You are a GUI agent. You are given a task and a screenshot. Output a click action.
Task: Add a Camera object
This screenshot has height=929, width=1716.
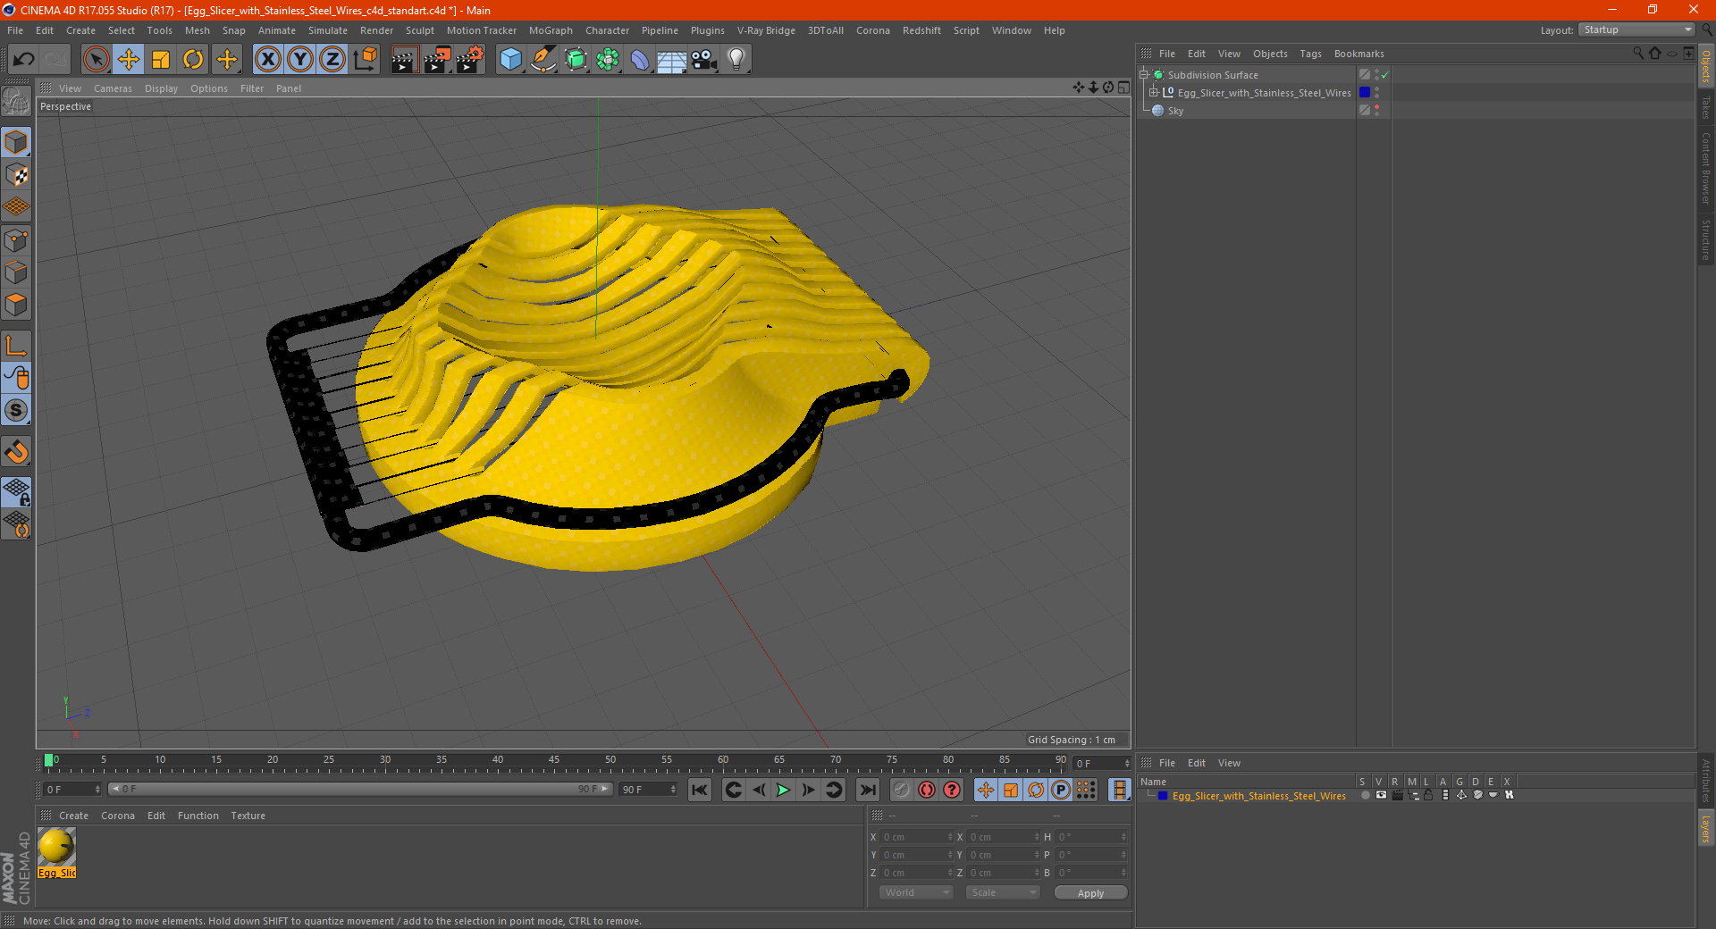click(704, 60)
